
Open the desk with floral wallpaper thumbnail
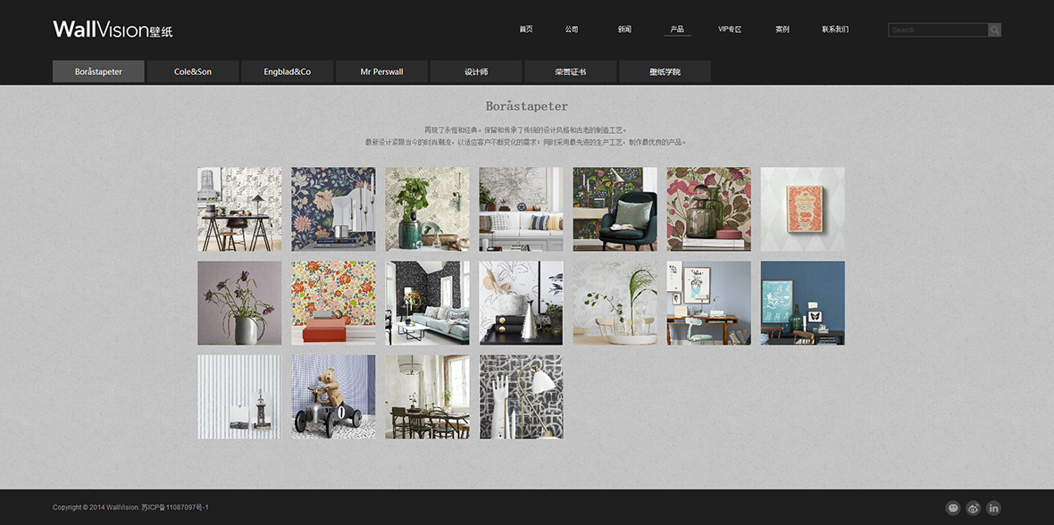239,209
